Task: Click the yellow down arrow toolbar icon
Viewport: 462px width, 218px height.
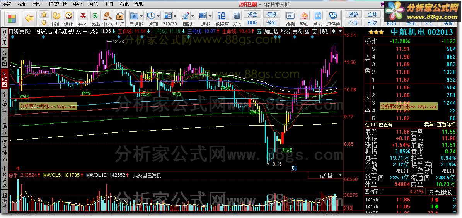Action: (44, 23)
